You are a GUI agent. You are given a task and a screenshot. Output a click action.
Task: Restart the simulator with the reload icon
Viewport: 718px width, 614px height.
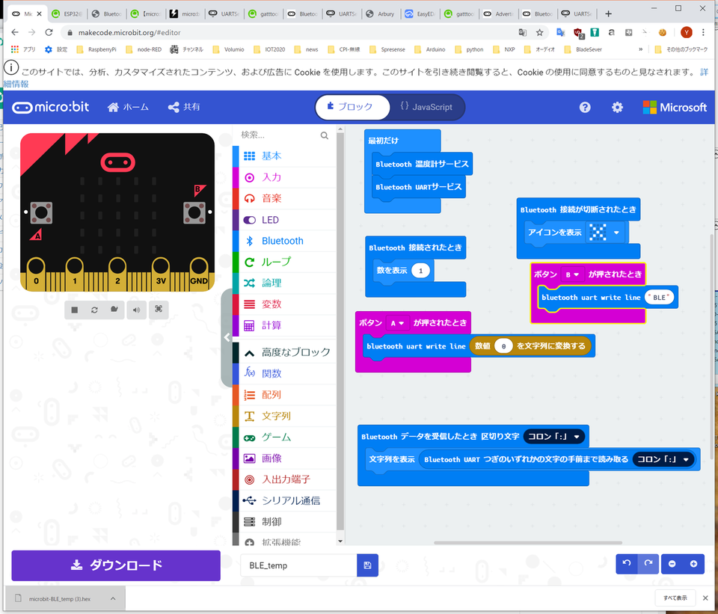[94, 310]
